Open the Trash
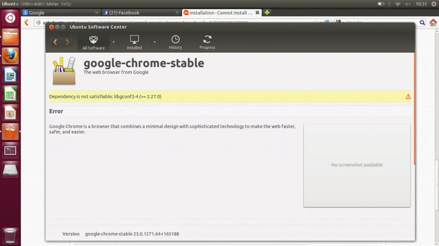Screen dimensions: 439x246 point(10,235)
